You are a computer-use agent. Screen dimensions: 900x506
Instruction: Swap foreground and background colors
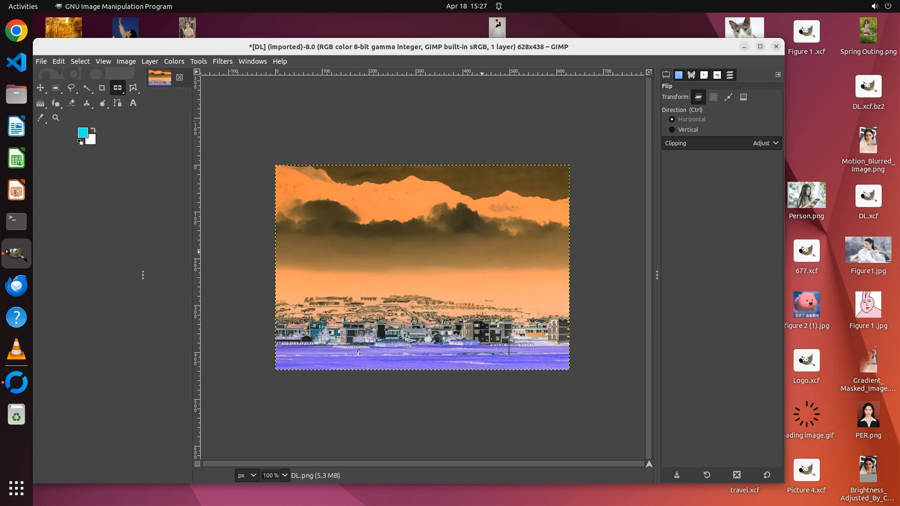pos(93,129)
